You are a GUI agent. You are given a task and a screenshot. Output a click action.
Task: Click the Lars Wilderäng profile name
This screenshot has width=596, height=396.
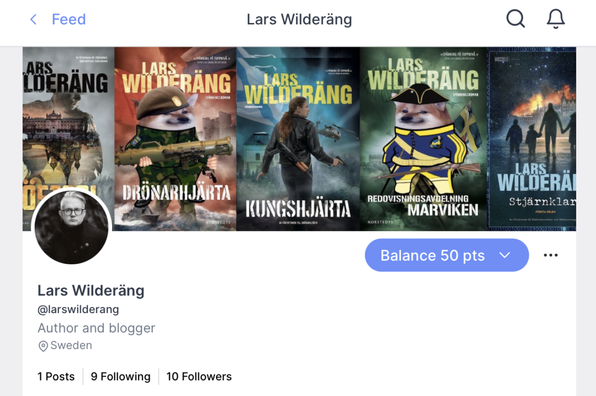click(x=91, y=291)
